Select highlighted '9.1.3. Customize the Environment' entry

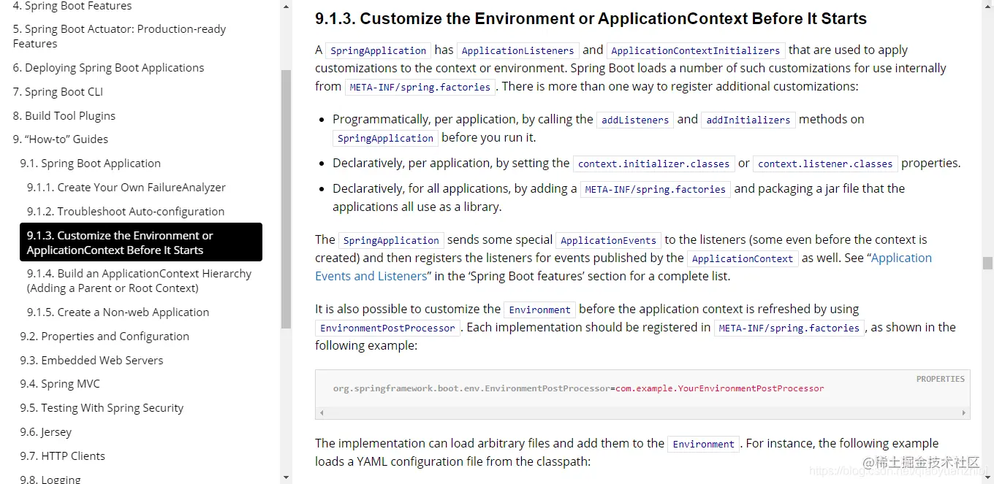tap(141, 242)
